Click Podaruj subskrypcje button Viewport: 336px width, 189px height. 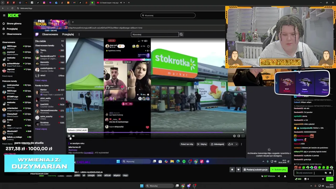pyautogui.click(x=255, y=170)
